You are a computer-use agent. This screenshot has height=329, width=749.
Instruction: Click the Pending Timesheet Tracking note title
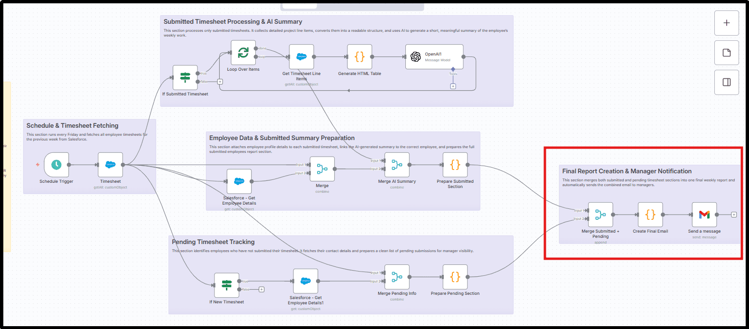click(213, 242)
